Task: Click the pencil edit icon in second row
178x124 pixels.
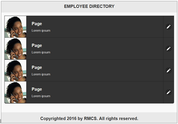Action: point(168,49)
